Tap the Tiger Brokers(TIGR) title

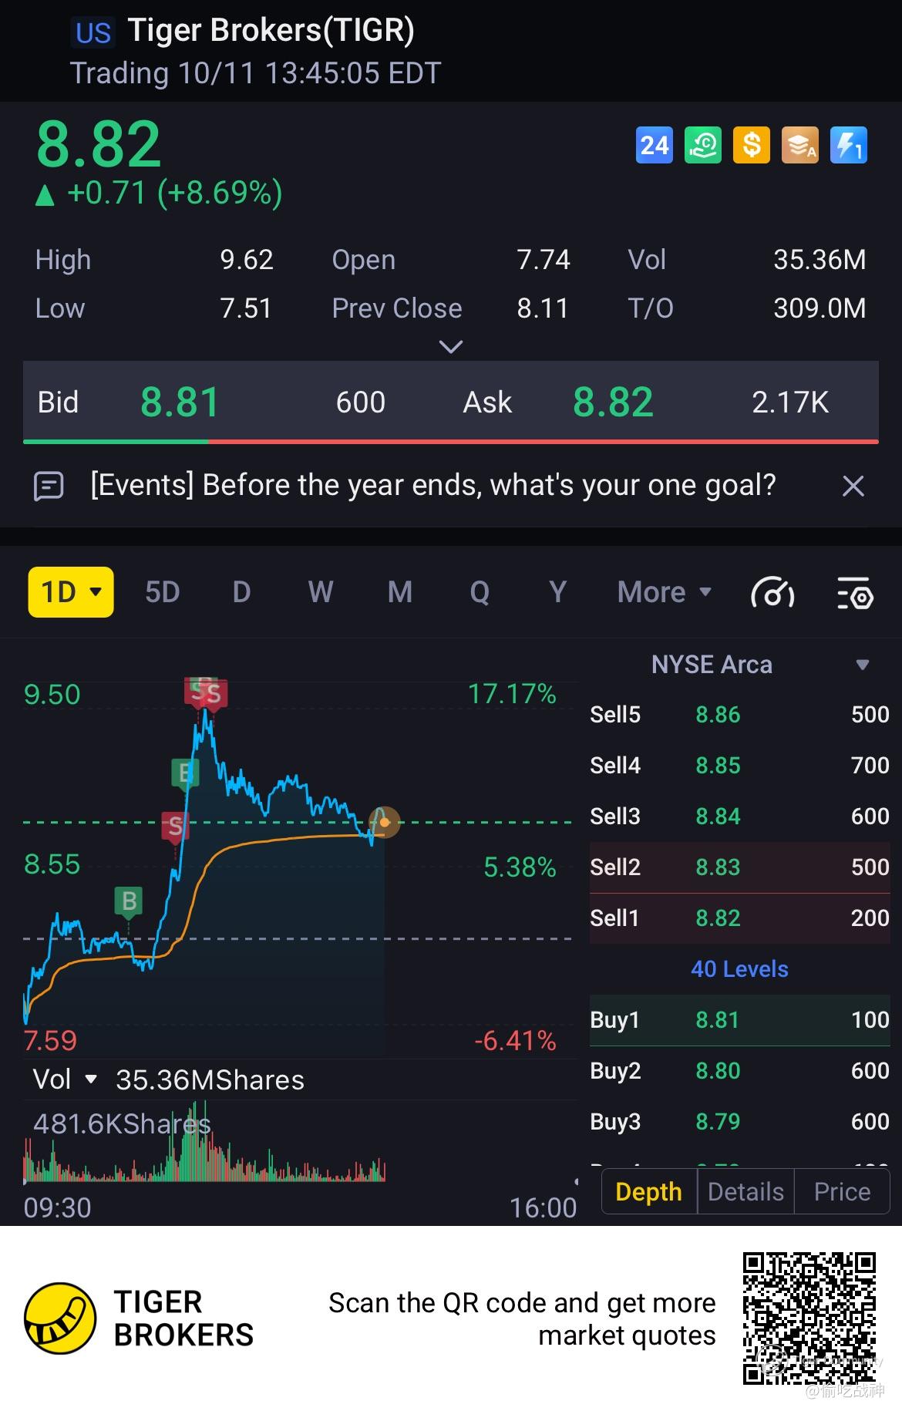[x=271, y=31]
